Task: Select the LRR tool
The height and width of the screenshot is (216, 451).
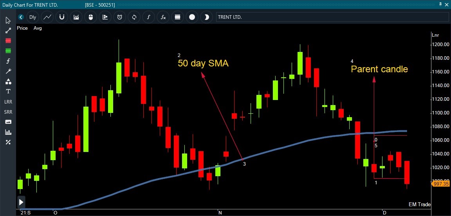Action: click(x=8, y=102)
